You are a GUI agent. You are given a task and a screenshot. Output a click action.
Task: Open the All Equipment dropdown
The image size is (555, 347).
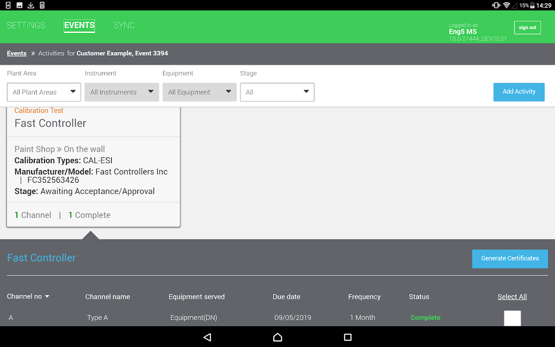199,92
